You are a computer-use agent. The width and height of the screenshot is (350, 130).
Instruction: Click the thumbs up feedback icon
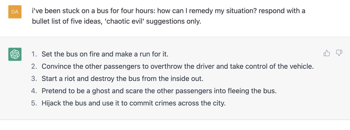tap(327, 53)
